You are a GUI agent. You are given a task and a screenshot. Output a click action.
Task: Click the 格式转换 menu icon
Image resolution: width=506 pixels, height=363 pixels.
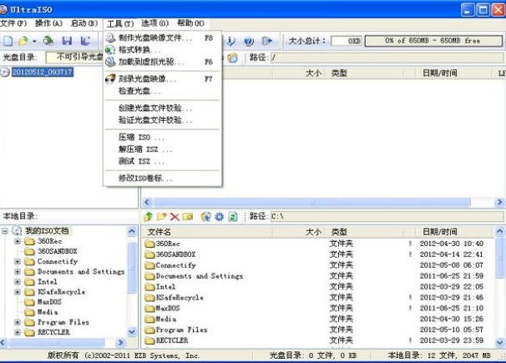pos(110,49)
